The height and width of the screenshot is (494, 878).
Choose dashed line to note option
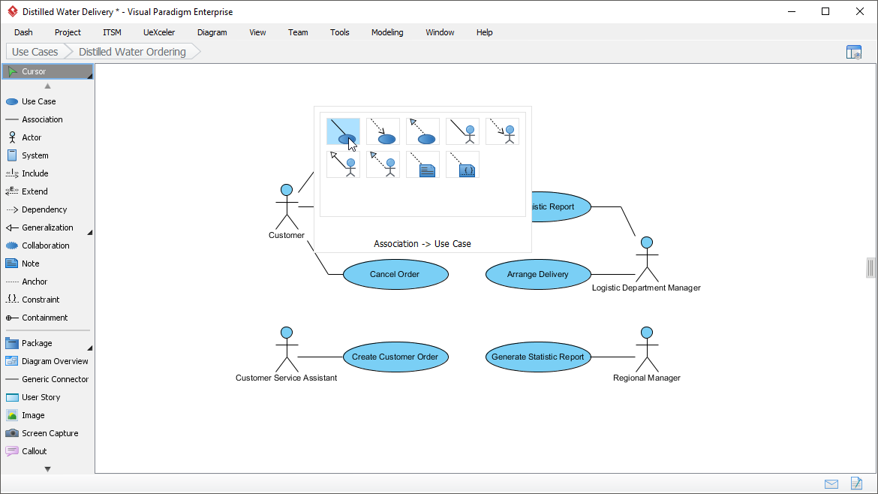(x=422, y=164)
